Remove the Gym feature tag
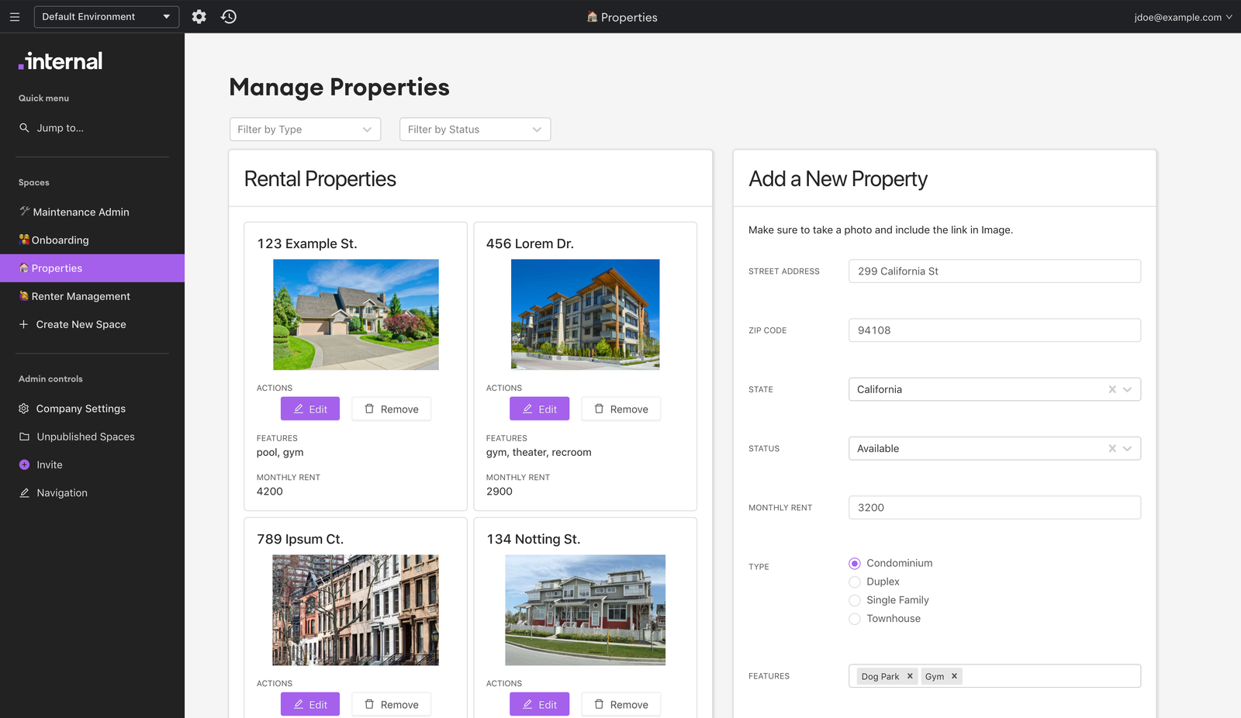This screenshot has width=1241, height=718. point(954,676)
